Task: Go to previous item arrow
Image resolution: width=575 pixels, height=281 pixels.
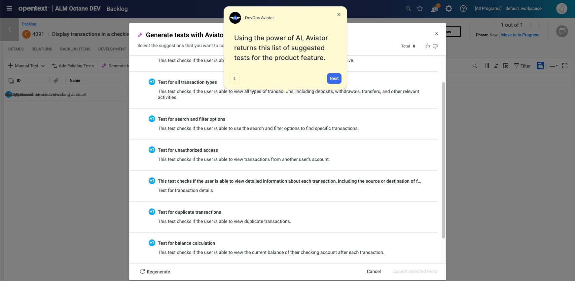Action: tap(531, 25)
